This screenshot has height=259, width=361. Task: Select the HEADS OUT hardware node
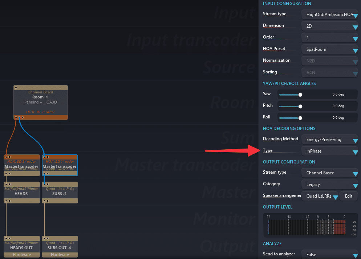click(21, 248)
